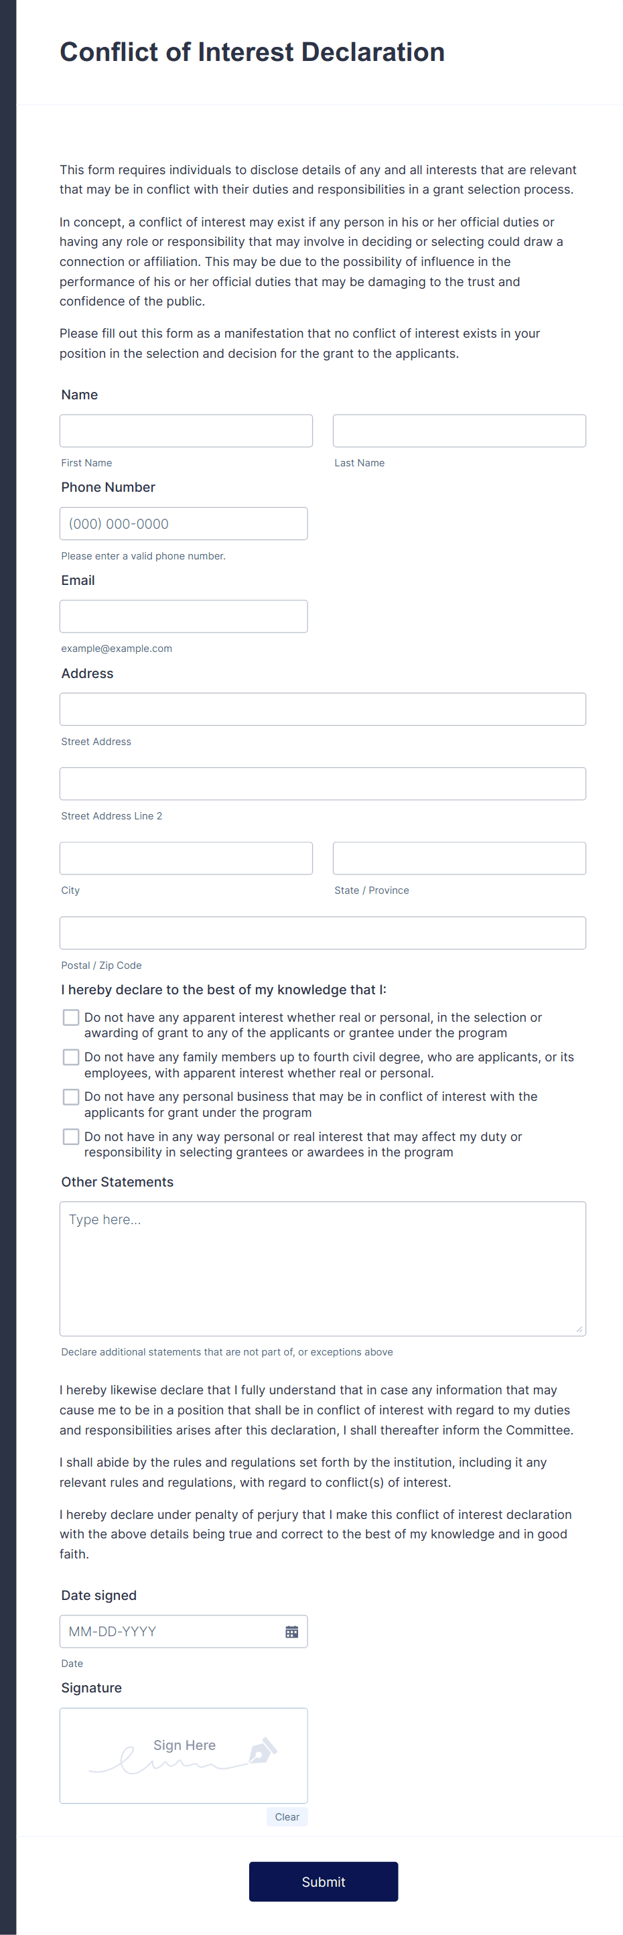The height and width of the screenshot is (1935, 623).
Task: Check the box about family members up to fourth civil degree
Action: [x=70, y=1057]
